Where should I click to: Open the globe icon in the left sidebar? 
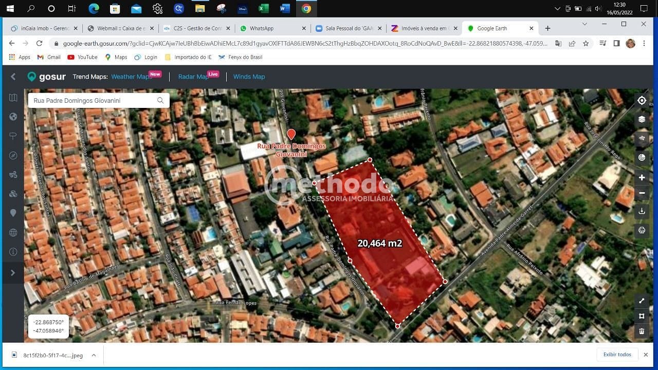13,117
